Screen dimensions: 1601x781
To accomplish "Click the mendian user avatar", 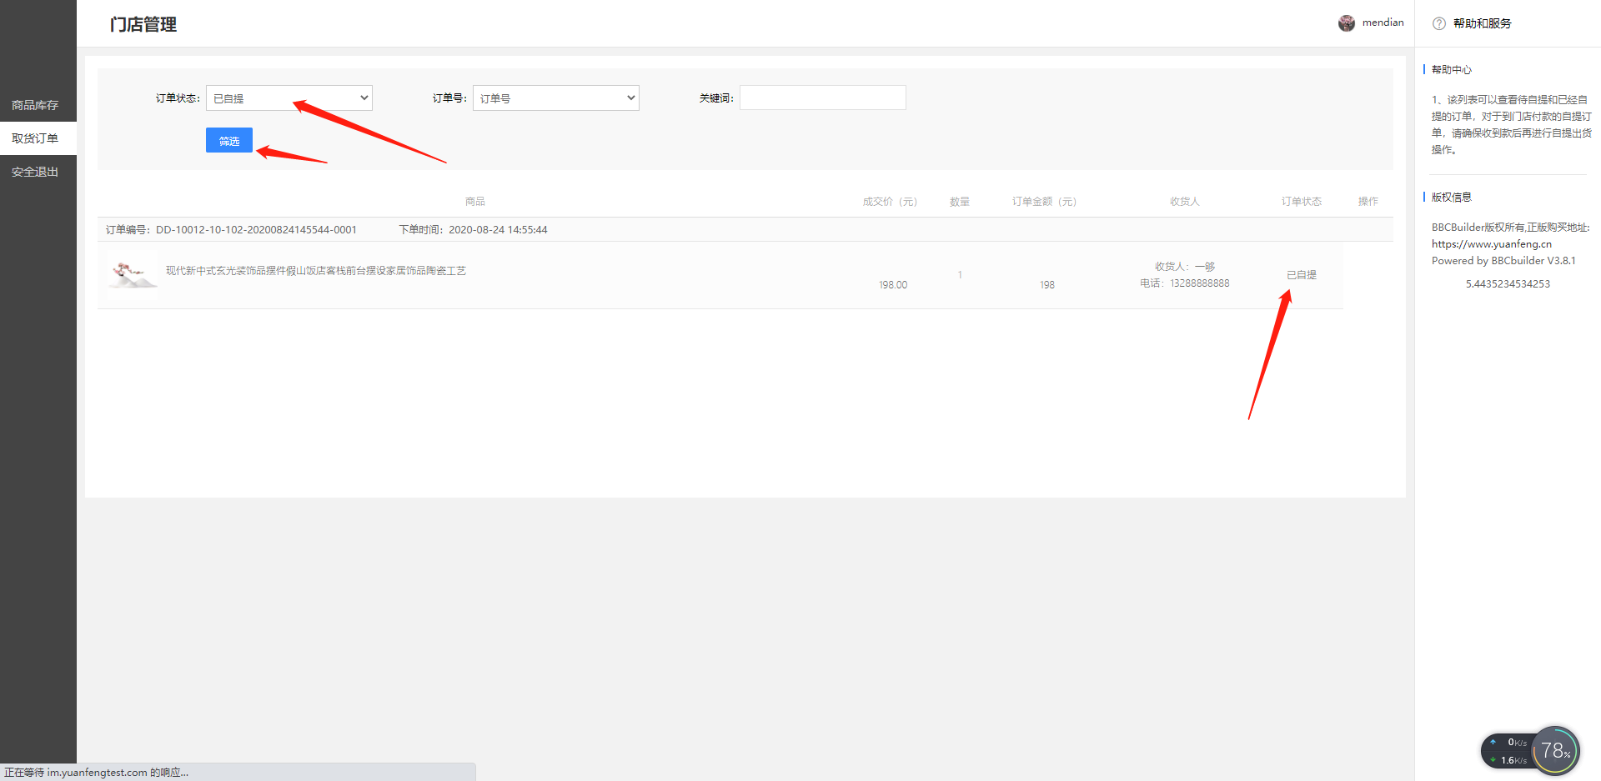I will tap(1346, 23).
